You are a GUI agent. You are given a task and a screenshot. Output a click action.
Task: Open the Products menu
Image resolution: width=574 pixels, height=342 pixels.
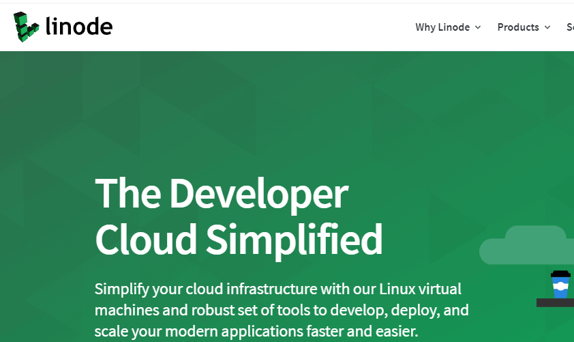[x=518, y=27]
